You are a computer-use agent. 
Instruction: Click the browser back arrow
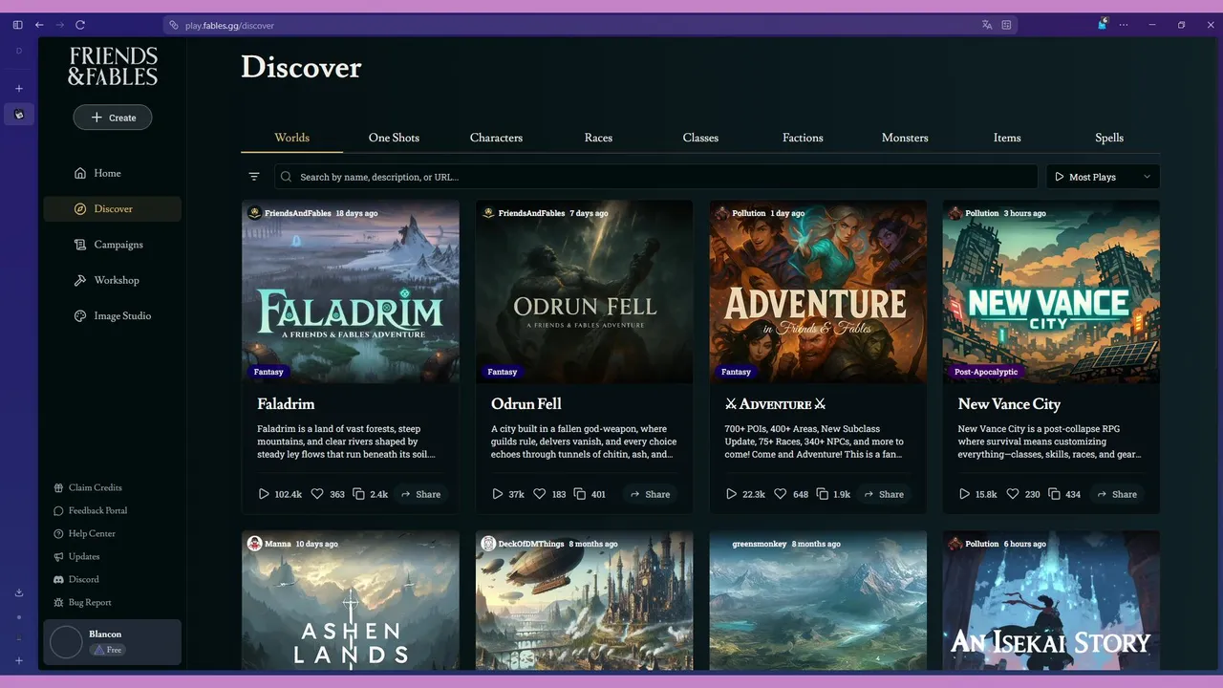click(x=39, y=25)
